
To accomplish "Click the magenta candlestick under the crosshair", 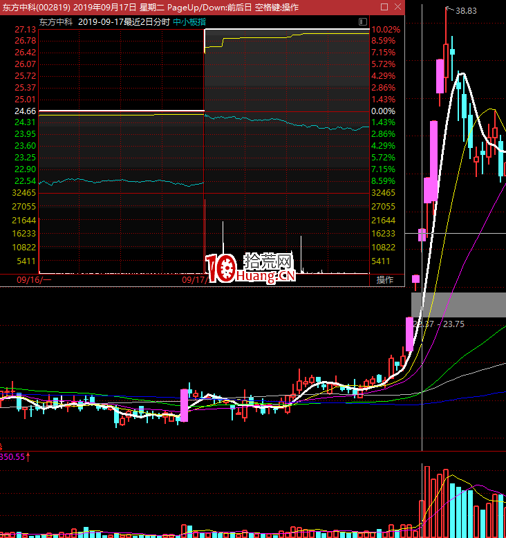I will tap(422, 235).
